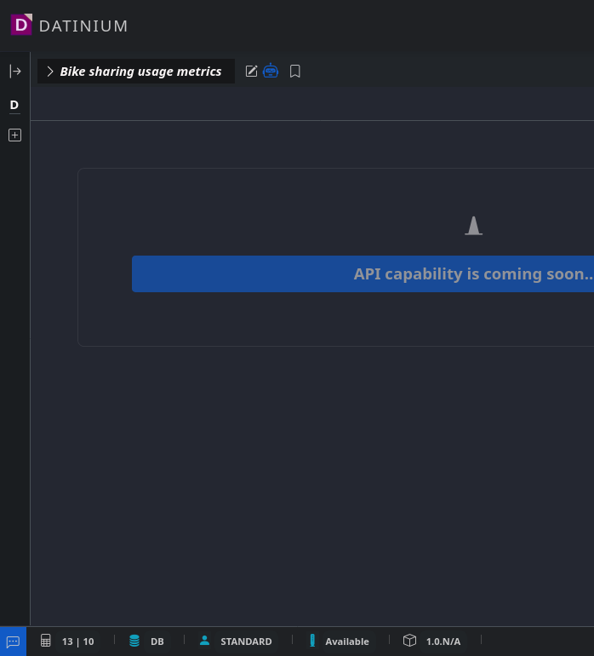Click the 1.0.N/A version label
Image resolution: width=594 pixels, height=656 pixels.
pyautogui.click(x=443, y=642)
